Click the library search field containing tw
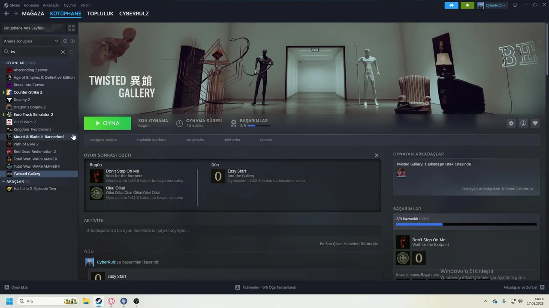Screen dimensions: 549x308 pyautogui.click(x=34, y=52)
